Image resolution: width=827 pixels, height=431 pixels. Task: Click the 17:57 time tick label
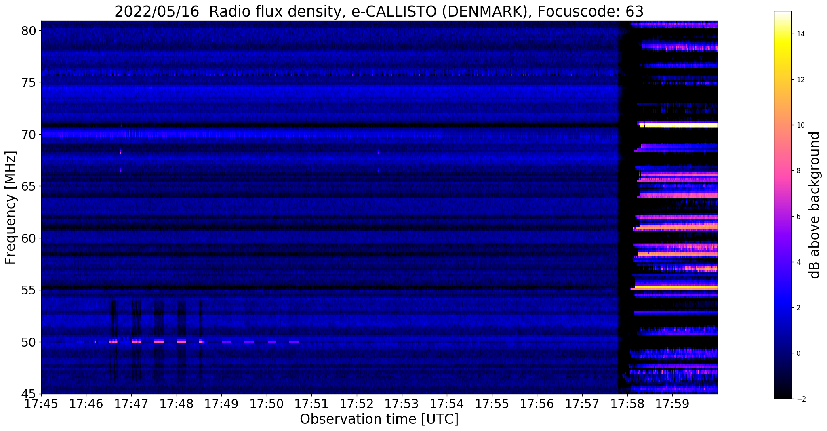click(x=582, y=404)
